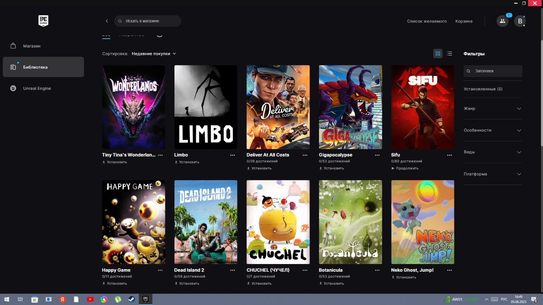Open the Sifu cover art
Image resolution: width=543 pixels, height=305 pixels.
tap(423, 107)
